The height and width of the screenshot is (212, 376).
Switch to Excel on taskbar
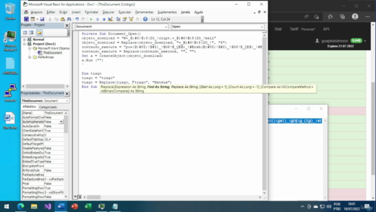[88, 207]
